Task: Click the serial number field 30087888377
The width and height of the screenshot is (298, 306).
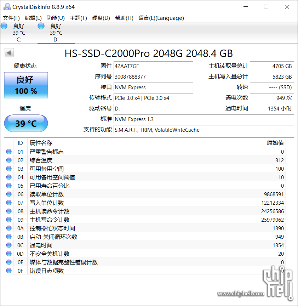Action: point(153,77)
